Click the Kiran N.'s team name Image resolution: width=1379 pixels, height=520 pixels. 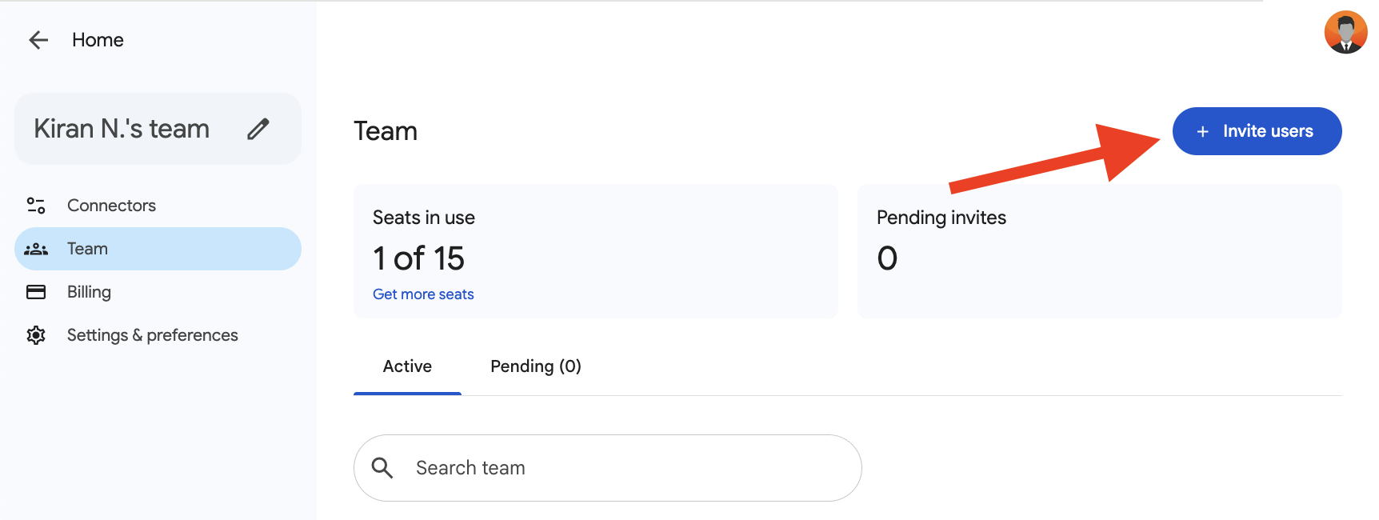(x=122, y=129)
